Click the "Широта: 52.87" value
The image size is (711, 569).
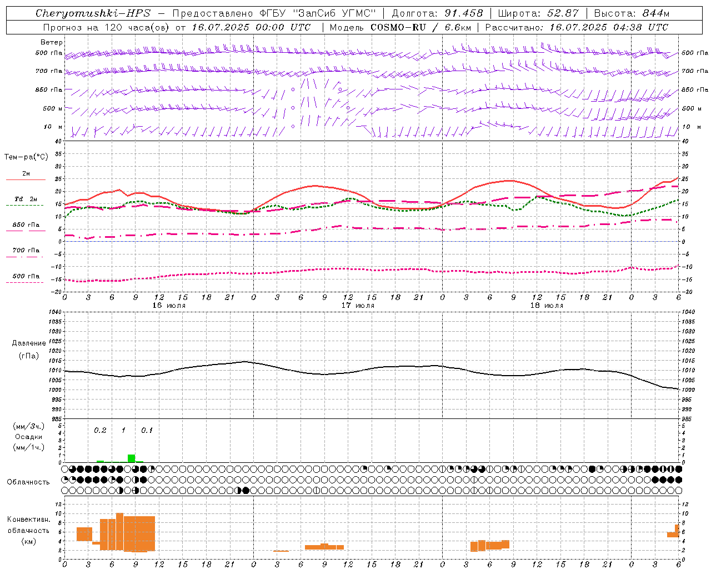point(538,13)
